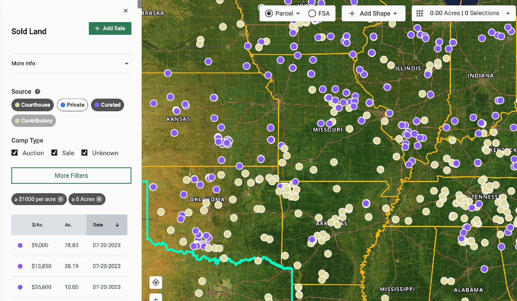Image resolution: width=517 pixels, height=301 pixels.
Task: Click the grid icon beside 0.00 Acres
Action: click(419, 13)
